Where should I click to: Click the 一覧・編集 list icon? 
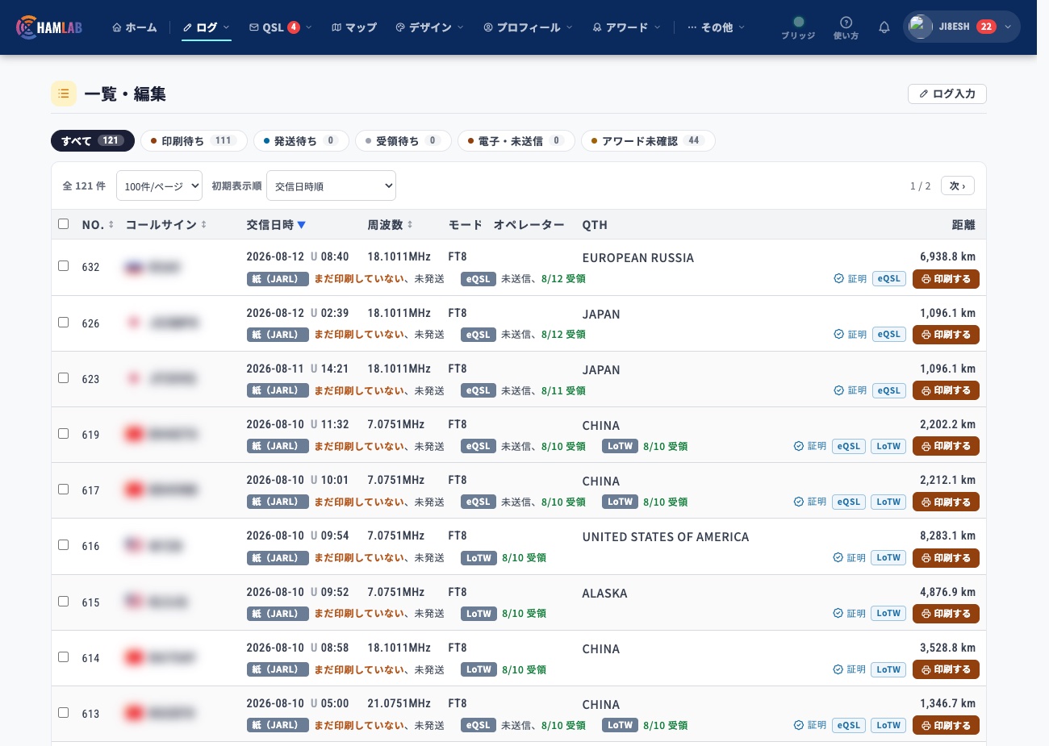pyautogui.click(x=64, y=94)
